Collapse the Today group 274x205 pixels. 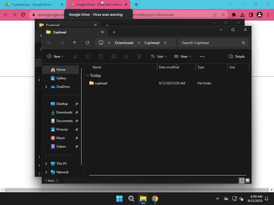[87, 76]
